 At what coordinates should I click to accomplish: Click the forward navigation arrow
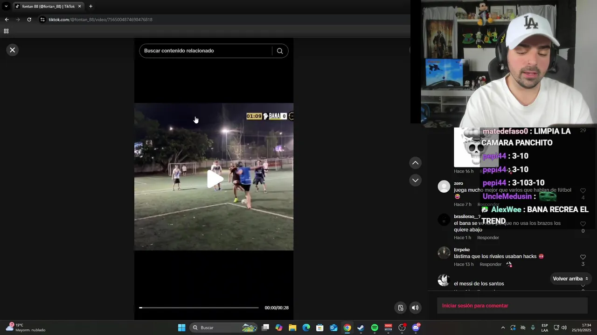pos(18,20)
